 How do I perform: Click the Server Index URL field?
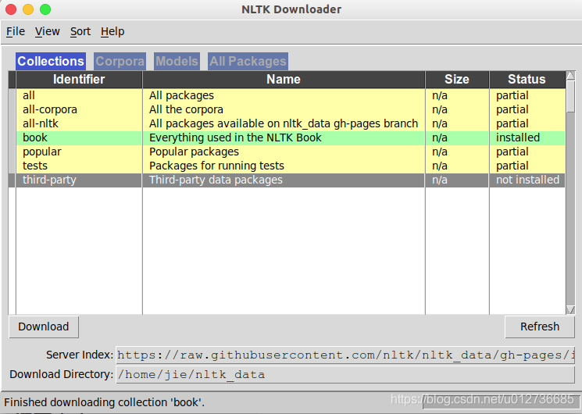[x=345, y=355]
